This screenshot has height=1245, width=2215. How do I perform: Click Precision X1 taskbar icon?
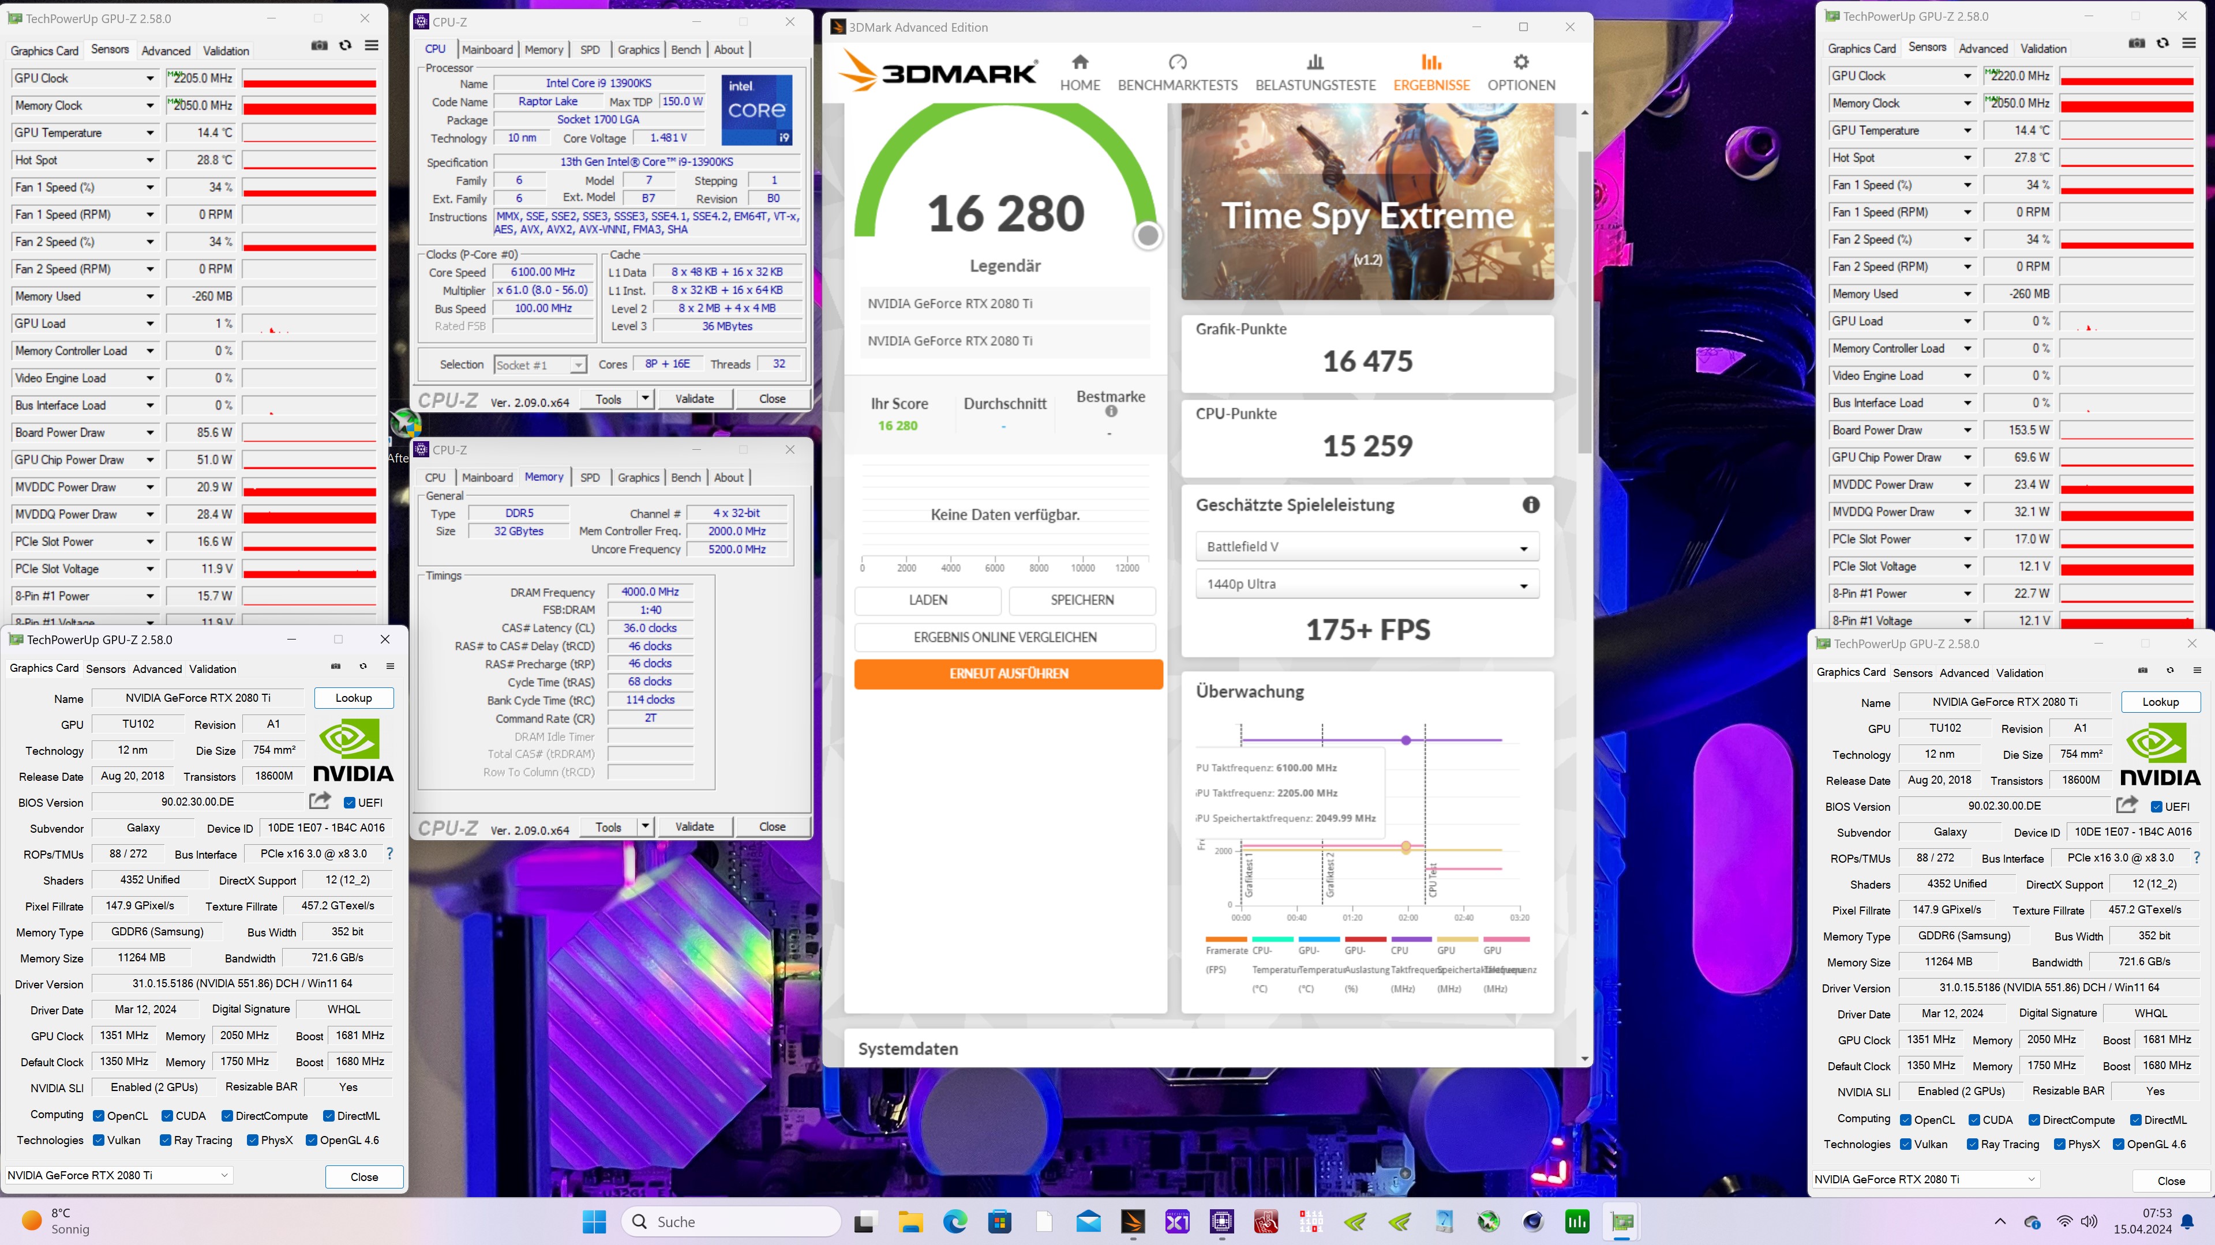click(x=1177, y=1222)
